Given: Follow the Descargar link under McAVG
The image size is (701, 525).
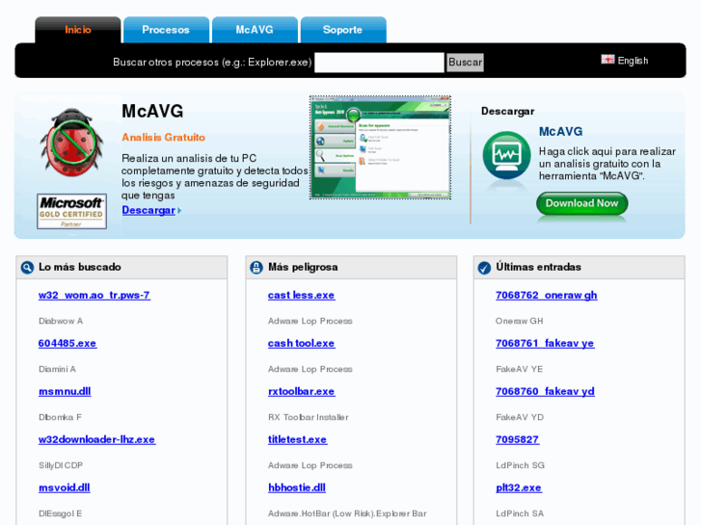Looking at the screenshot, I should point(148,210).
